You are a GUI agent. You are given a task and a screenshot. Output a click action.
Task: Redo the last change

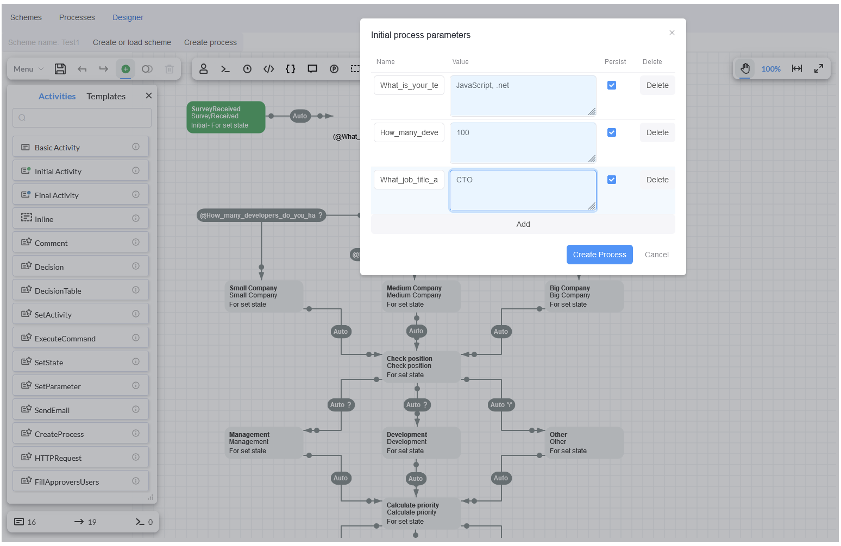[104, 69]
